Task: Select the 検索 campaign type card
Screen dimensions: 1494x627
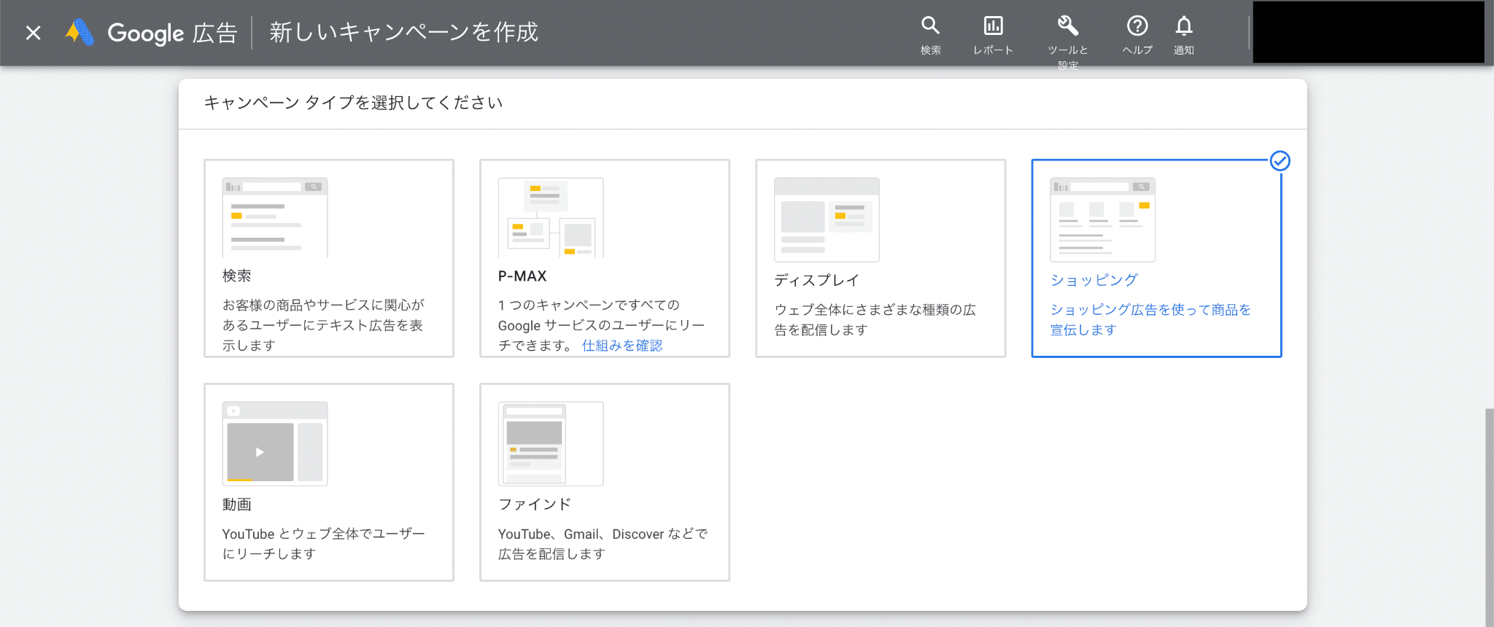Action: click(x=329, y=258)
